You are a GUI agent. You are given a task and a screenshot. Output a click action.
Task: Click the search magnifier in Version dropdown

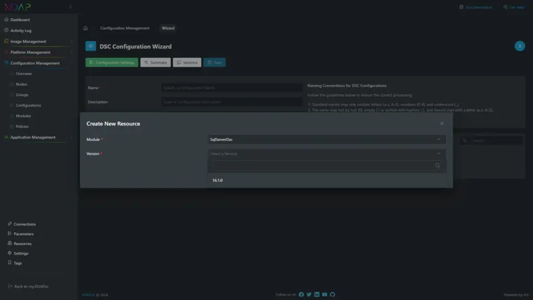(437, 166)
